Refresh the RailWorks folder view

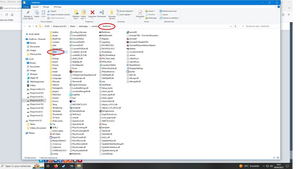pyautogui.click(x=235, y=26)
